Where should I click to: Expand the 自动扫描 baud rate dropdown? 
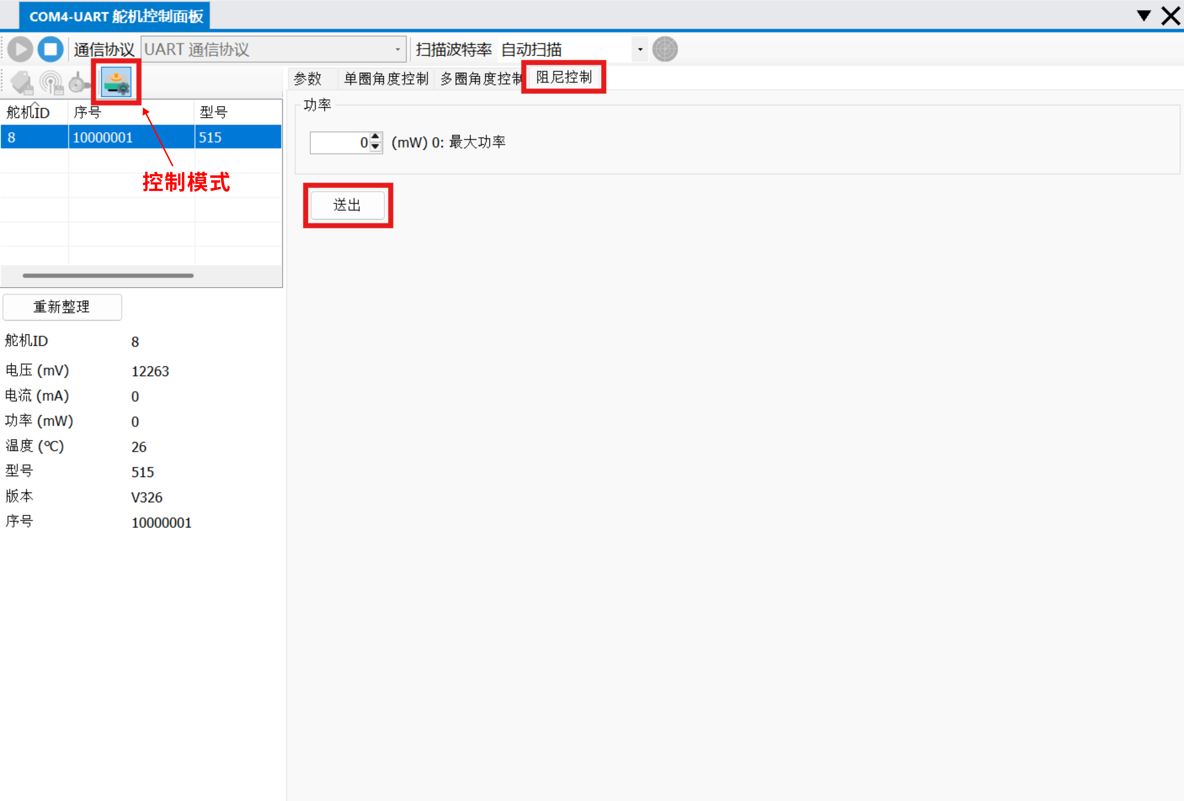click(x=640, y=49)
